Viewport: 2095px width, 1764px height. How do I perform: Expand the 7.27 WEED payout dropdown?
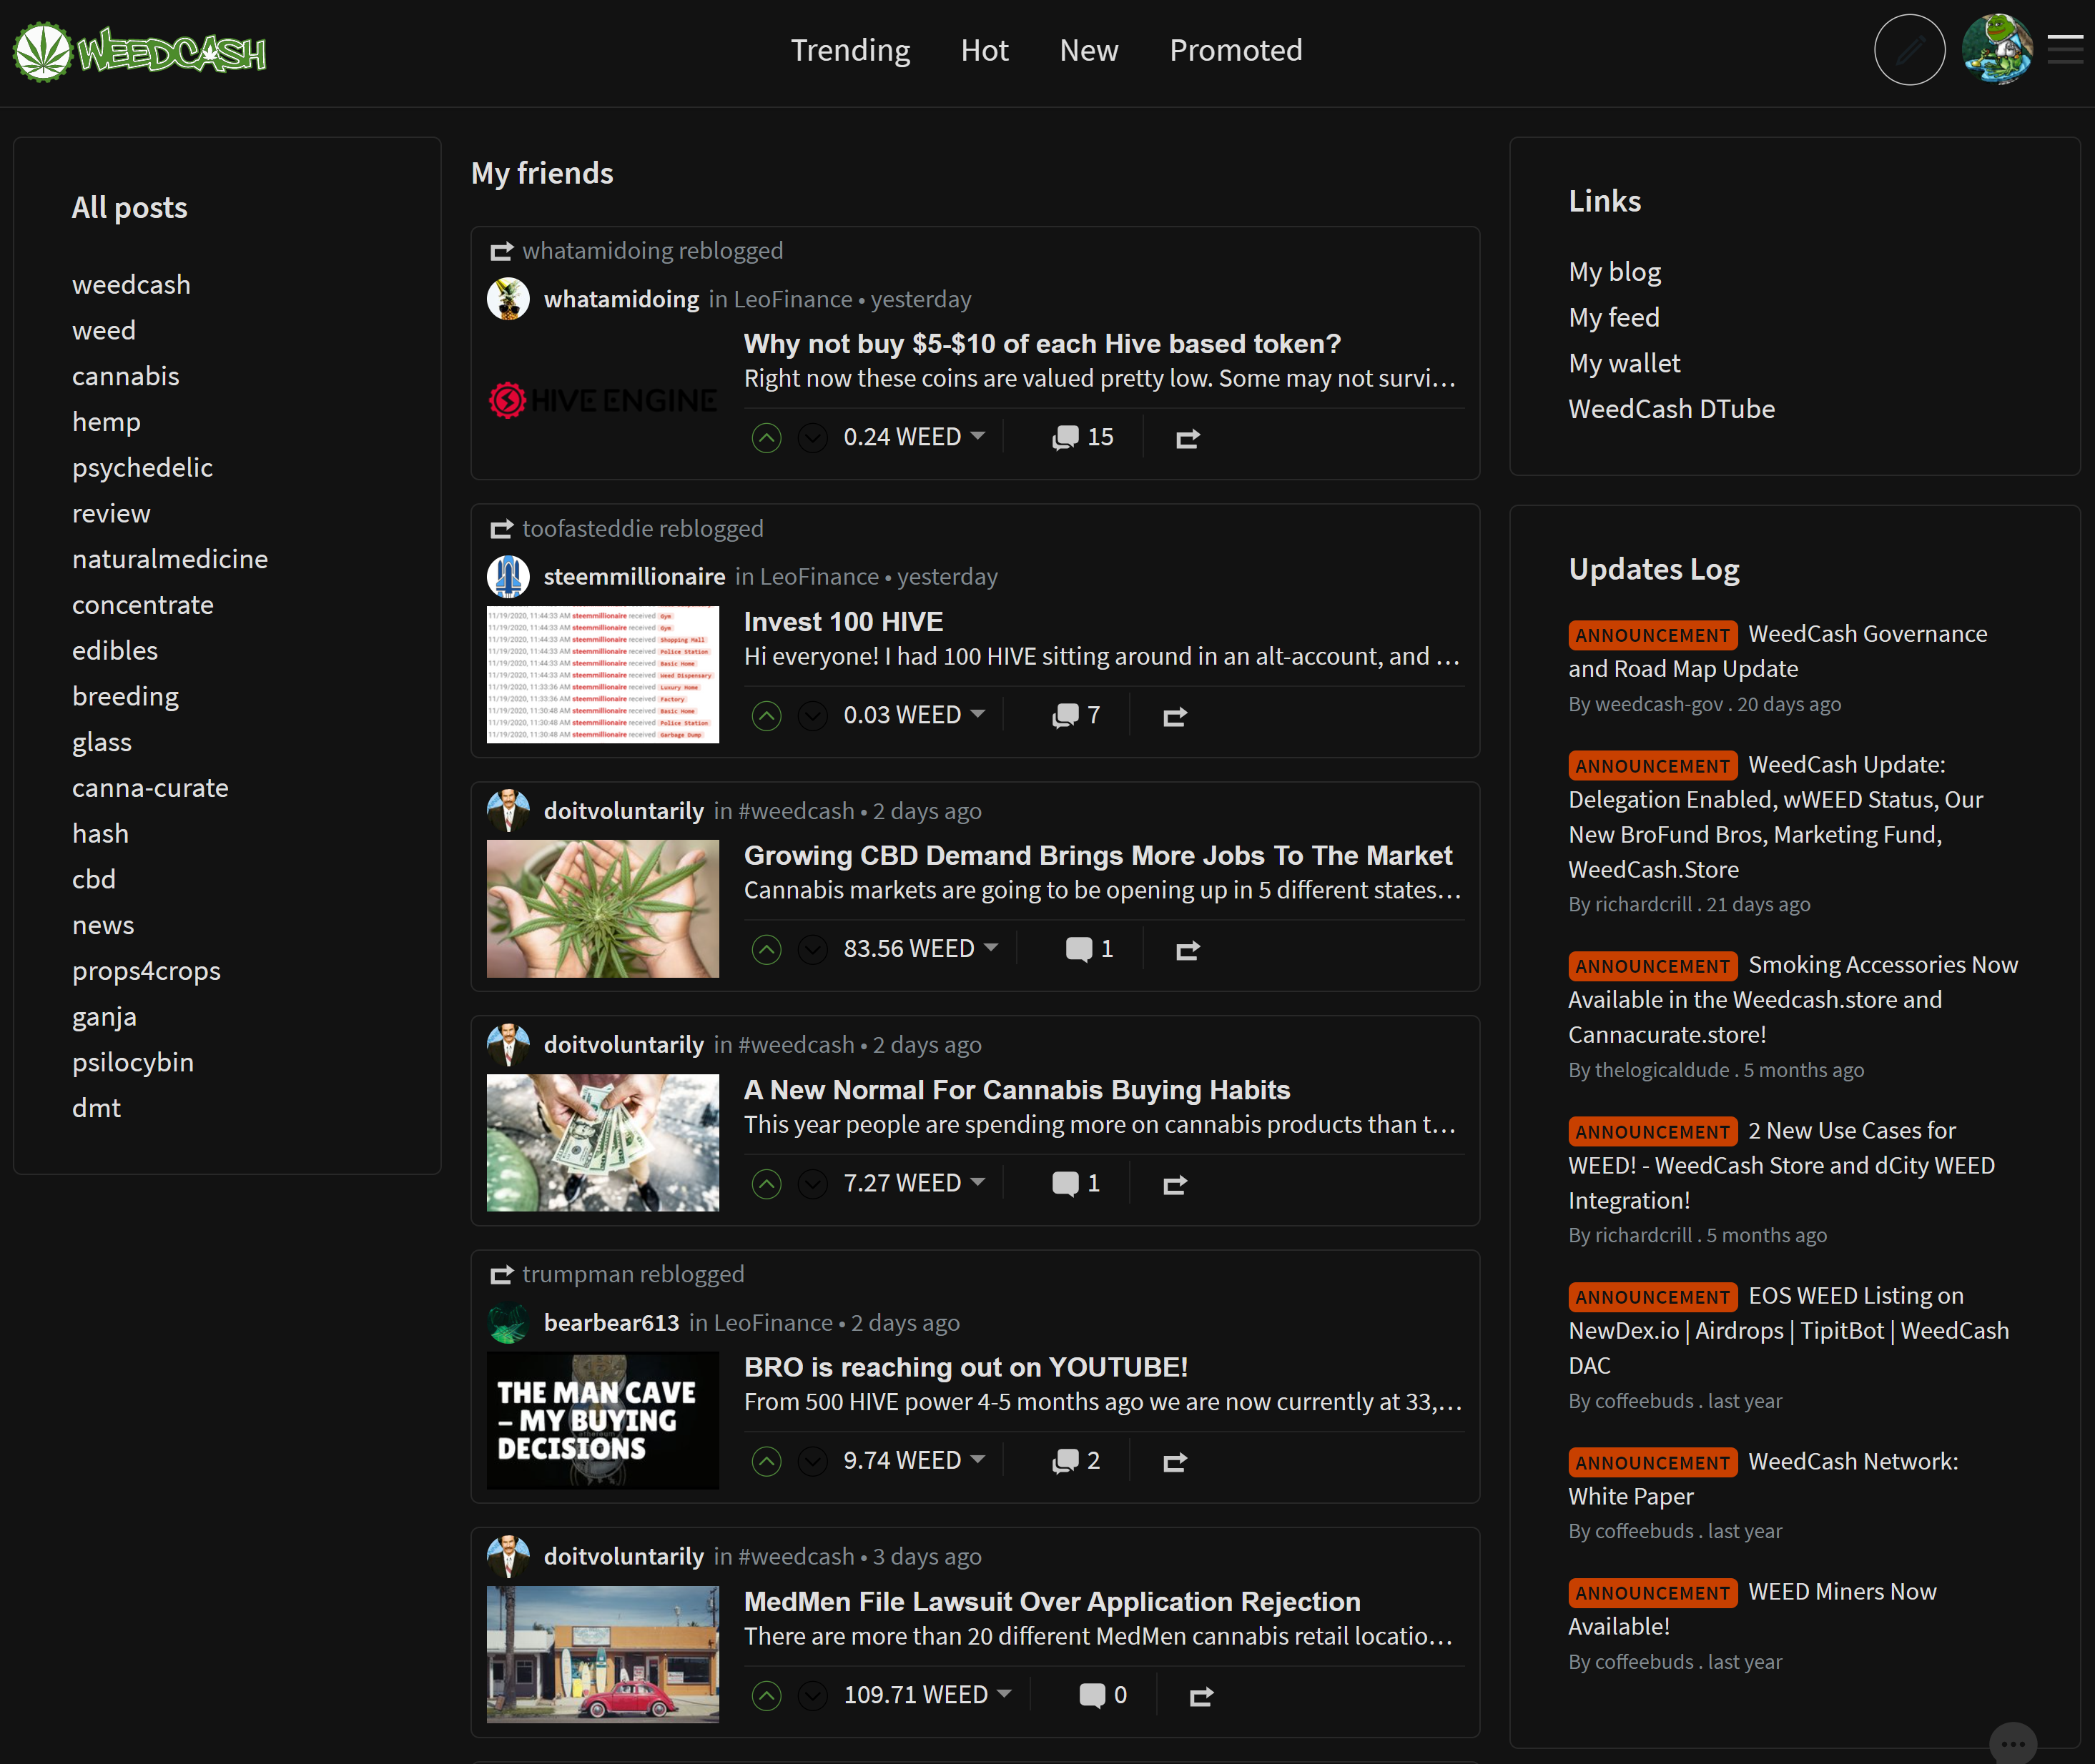[977, 1182]
